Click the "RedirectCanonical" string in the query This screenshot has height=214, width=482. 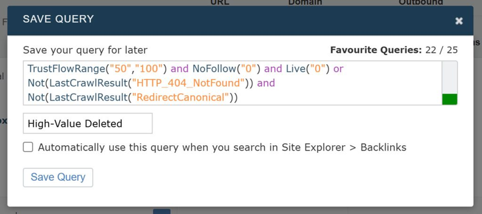click(179, 97)
